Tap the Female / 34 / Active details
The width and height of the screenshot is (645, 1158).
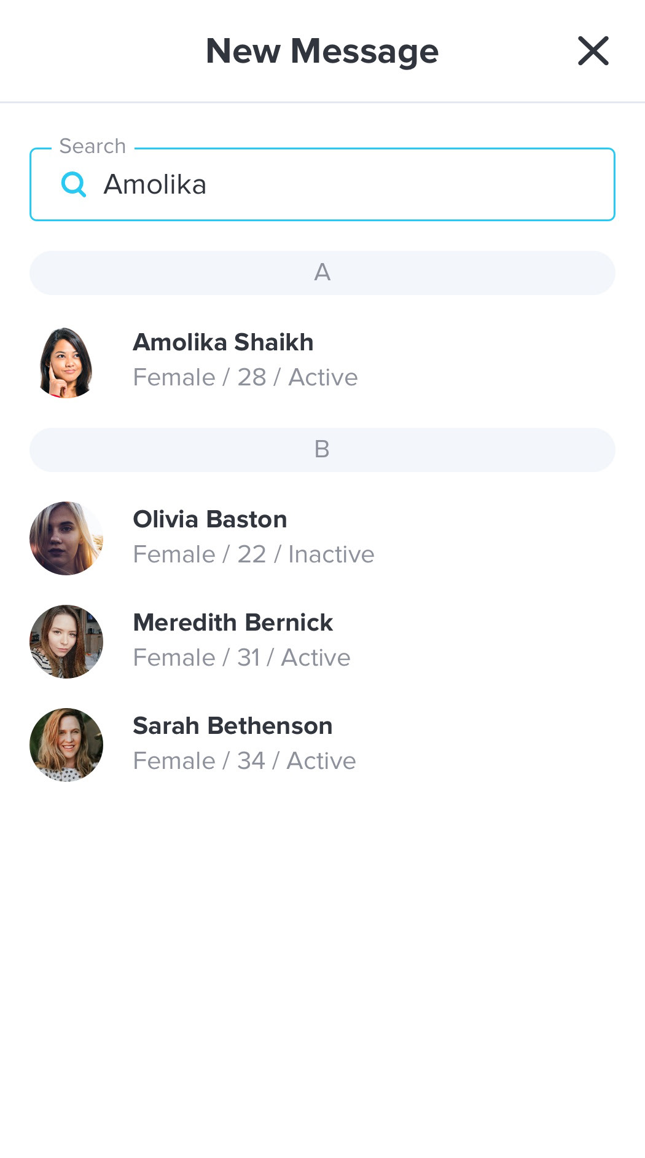tap(244, 761)
